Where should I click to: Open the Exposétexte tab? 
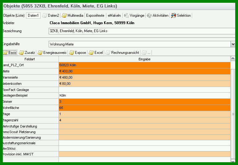click(95, 15)
